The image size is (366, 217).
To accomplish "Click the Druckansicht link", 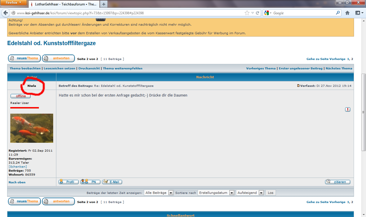I will 89,69.
